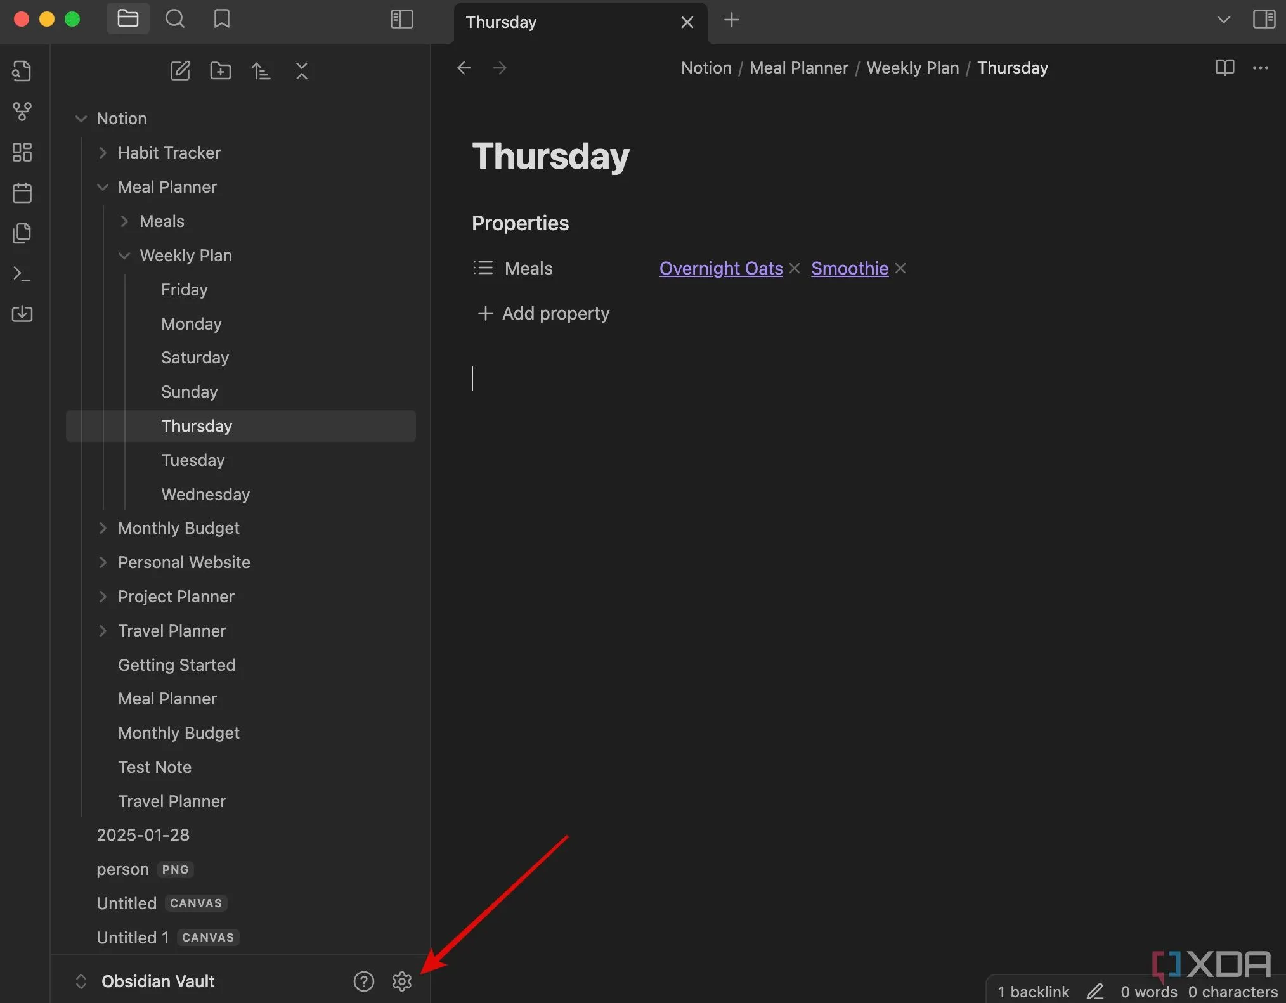Screen dimensions: 1286x1003
Task: Click Notion in the breadcrumb path
Action: point(706,68)
